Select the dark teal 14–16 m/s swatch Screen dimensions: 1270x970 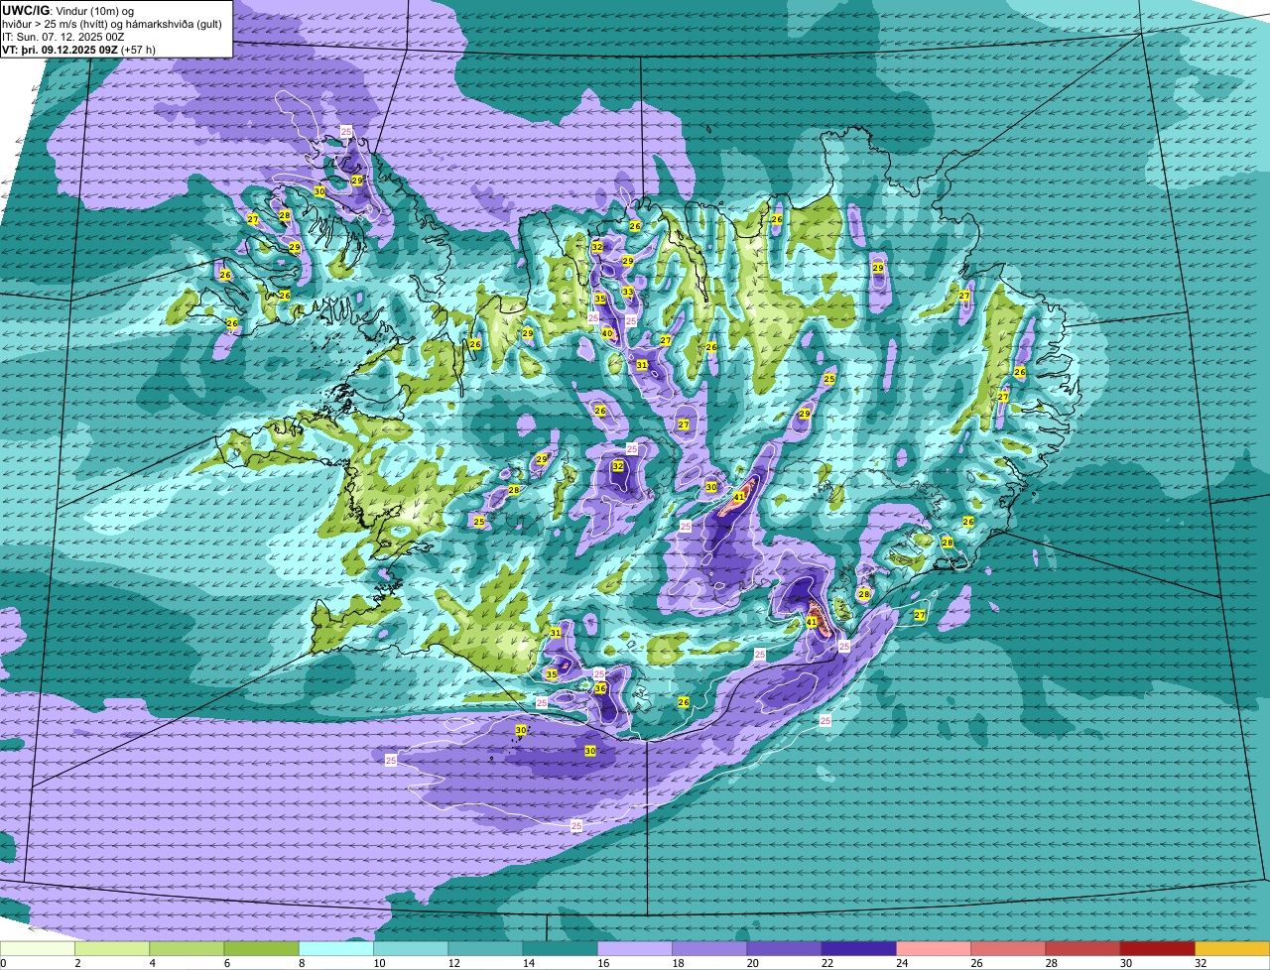tap(561, 948)
